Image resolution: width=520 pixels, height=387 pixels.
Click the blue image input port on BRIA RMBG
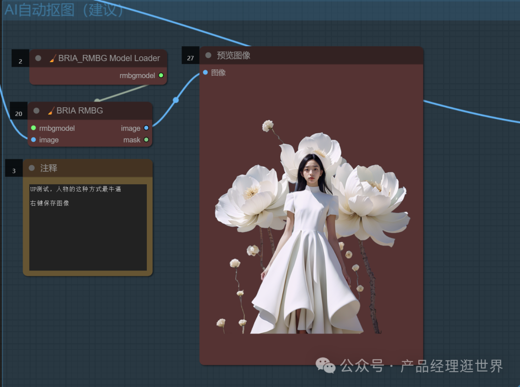(33, 140)
